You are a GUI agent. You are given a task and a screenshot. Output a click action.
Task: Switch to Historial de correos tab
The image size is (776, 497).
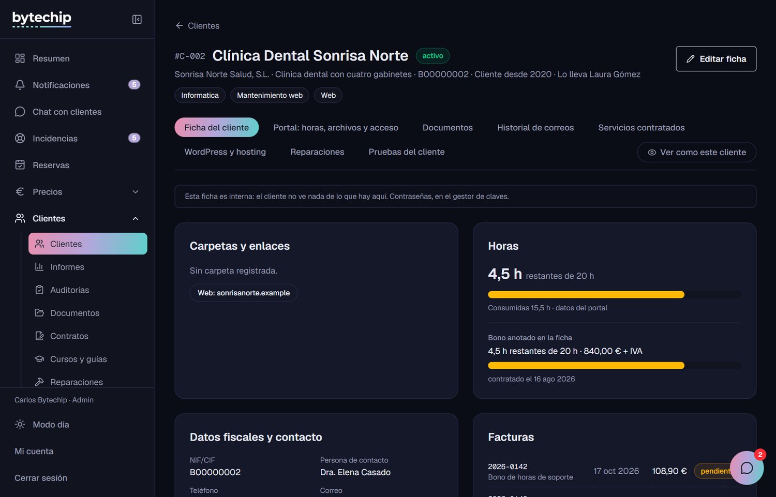[535, 127]
